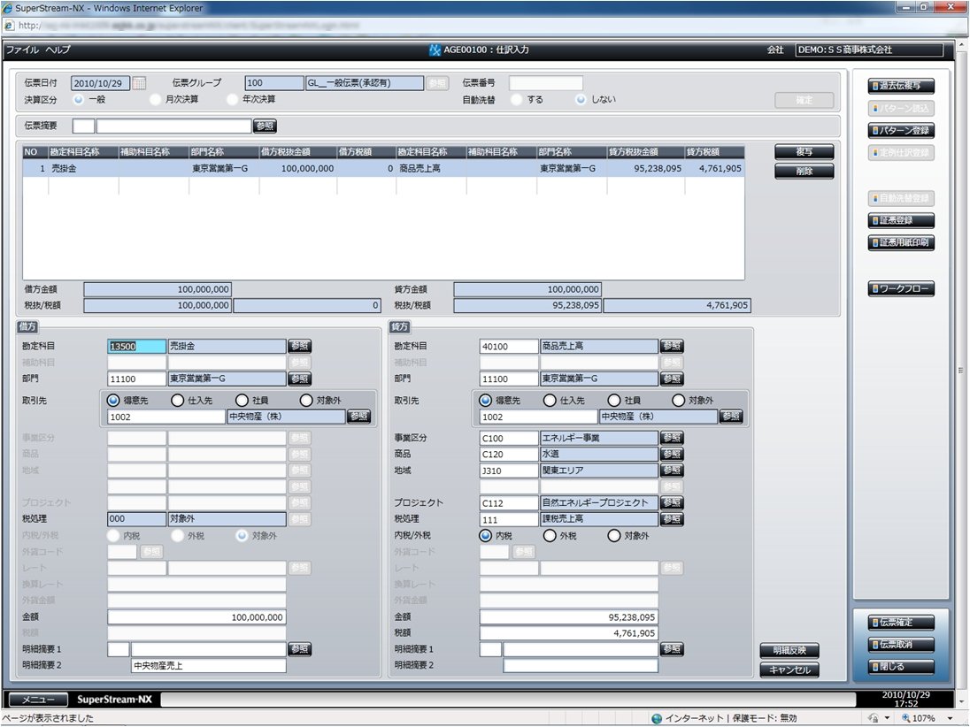Click the 閉じる button
970x727 pixels.
click(901, 667)
